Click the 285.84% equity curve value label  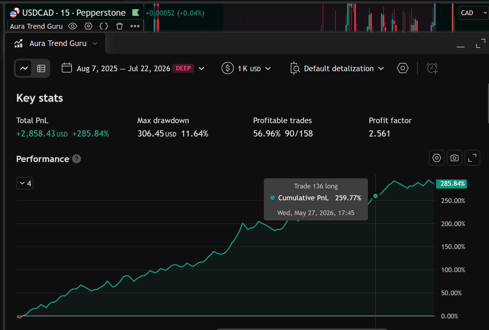coord(451,184)
